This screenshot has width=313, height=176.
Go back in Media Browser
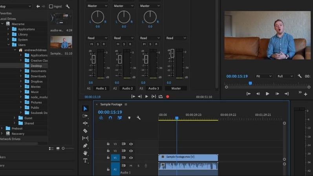click(38, 6)
